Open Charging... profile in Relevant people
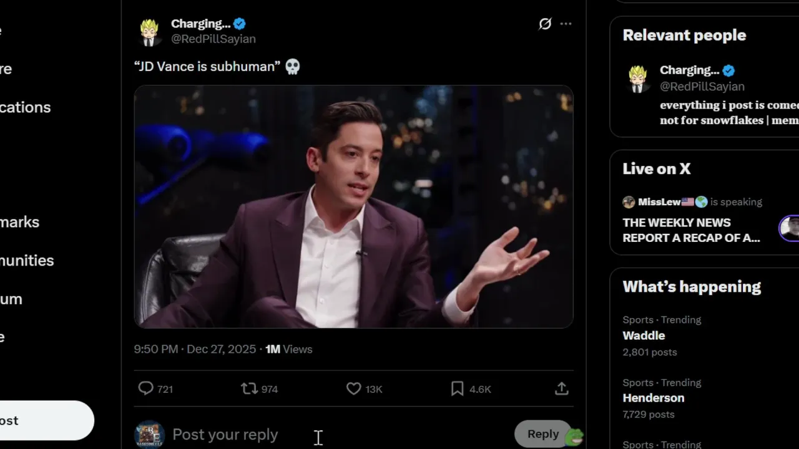 (x=689, y=70)
